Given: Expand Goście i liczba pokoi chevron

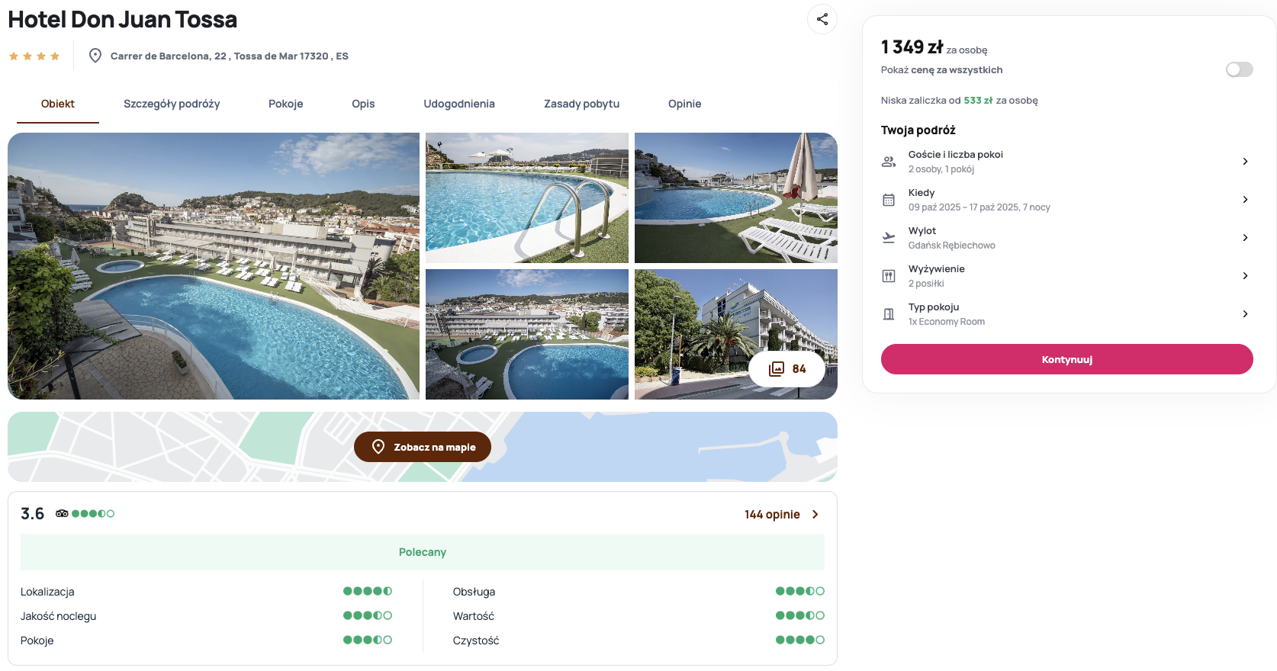Looking at the screenshot, I should (x=1245, y=162).
